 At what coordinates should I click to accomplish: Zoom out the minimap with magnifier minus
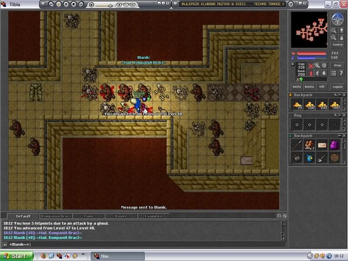334,30
